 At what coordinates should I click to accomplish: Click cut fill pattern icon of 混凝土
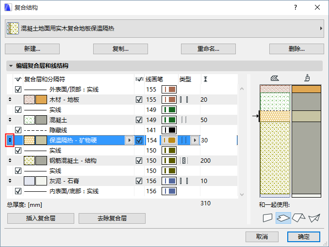(x=29, y=120)
